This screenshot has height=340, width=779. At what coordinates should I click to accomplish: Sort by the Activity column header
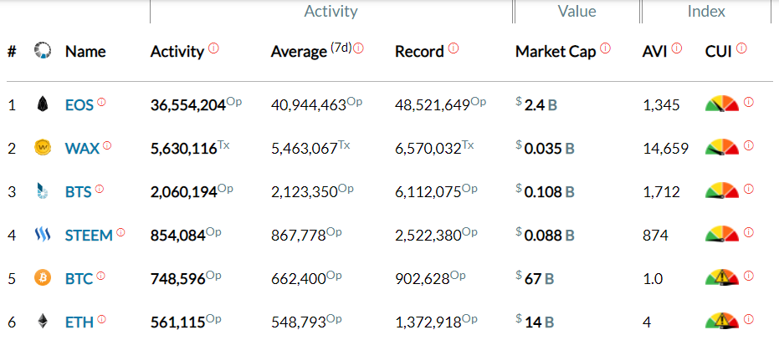177,52
